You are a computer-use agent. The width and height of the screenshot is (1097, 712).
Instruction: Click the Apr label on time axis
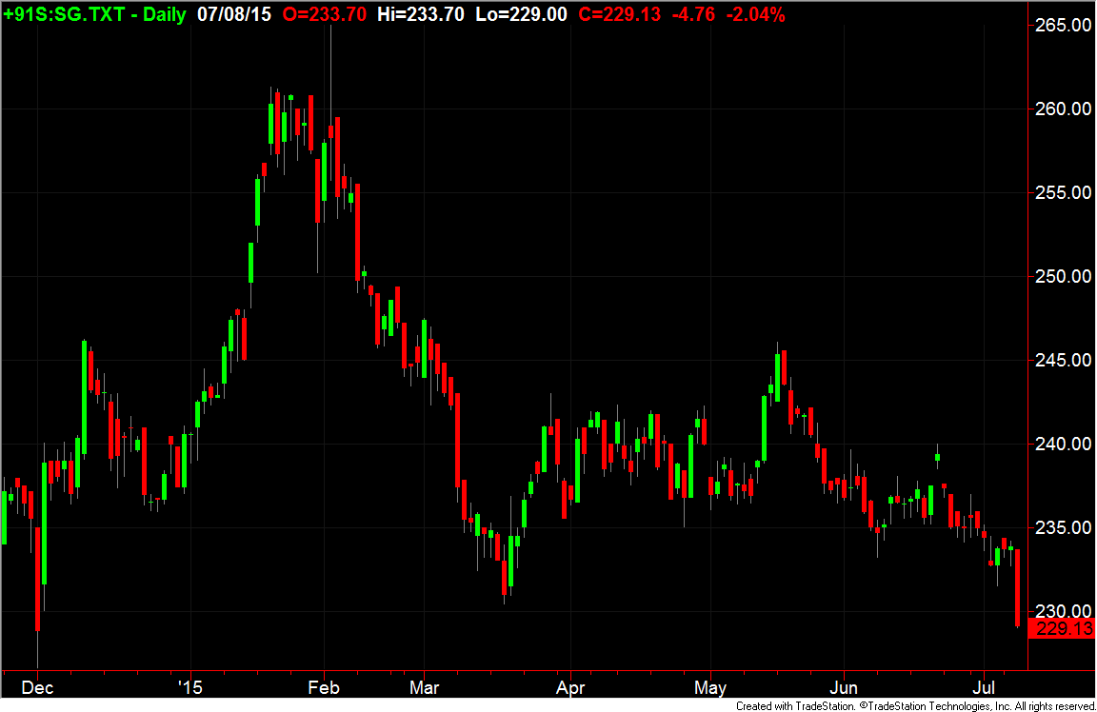(570, 687)
